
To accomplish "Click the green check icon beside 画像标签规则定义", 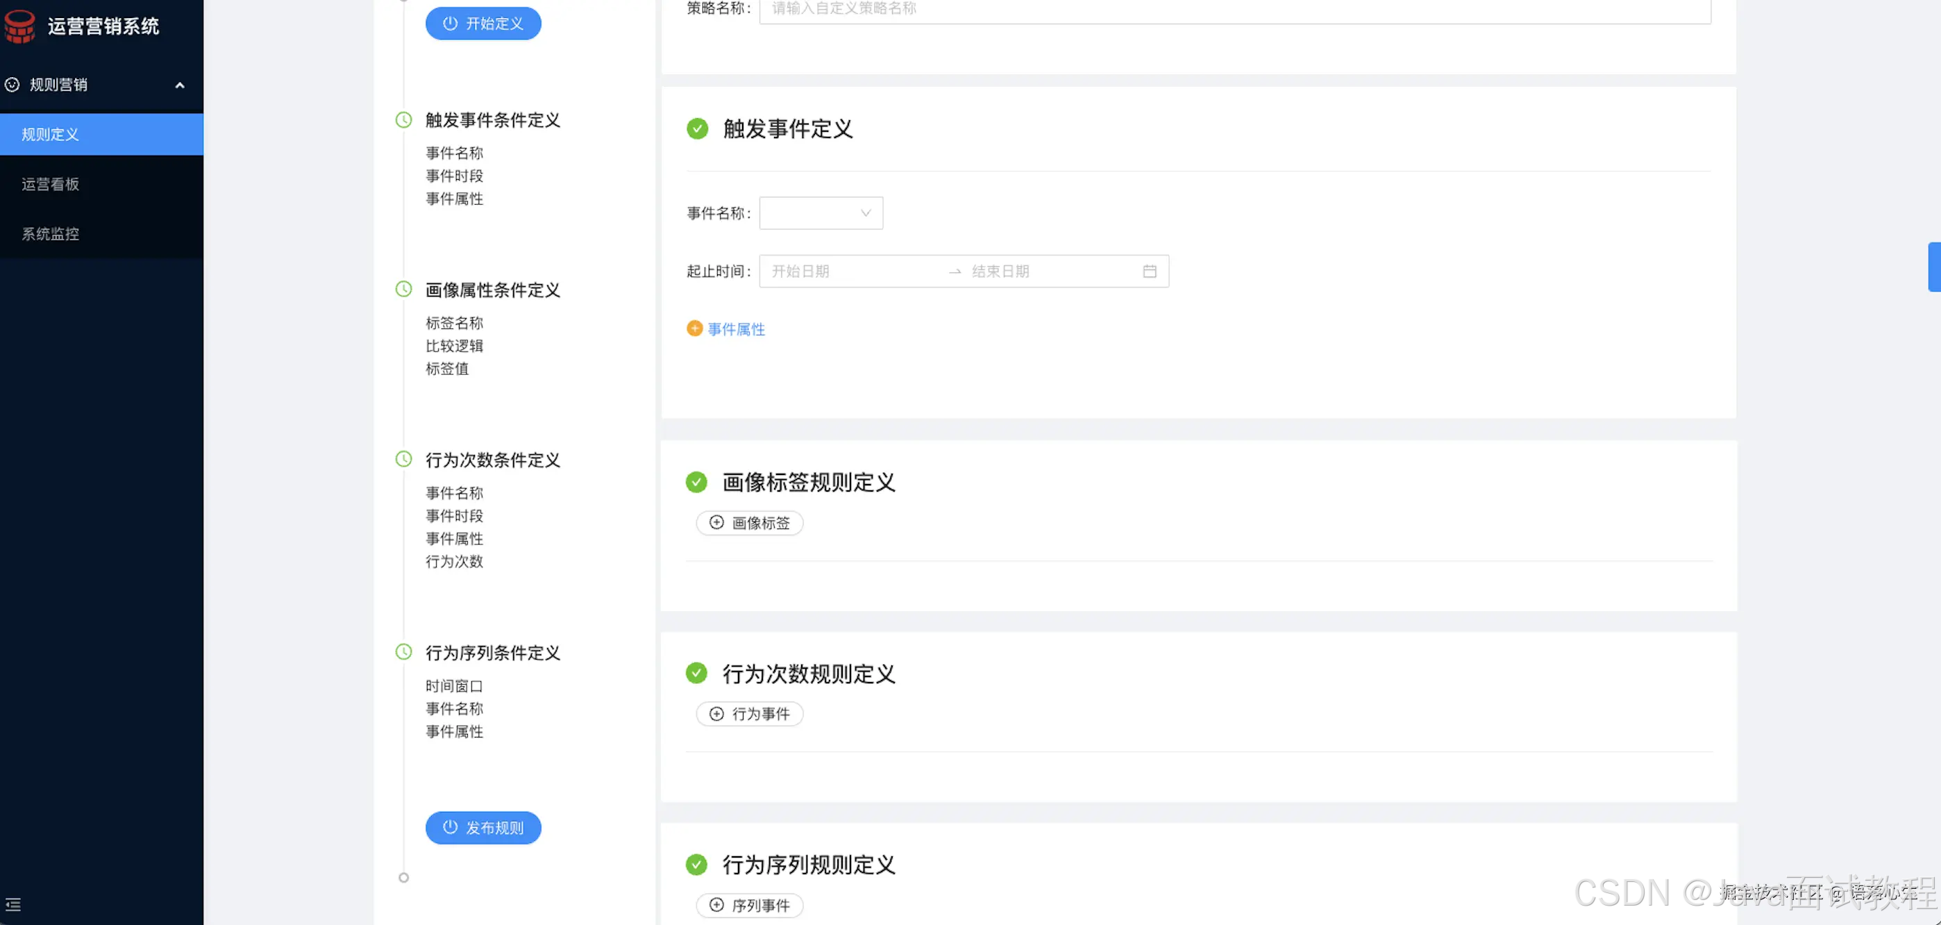I will [x=696, y=482].
